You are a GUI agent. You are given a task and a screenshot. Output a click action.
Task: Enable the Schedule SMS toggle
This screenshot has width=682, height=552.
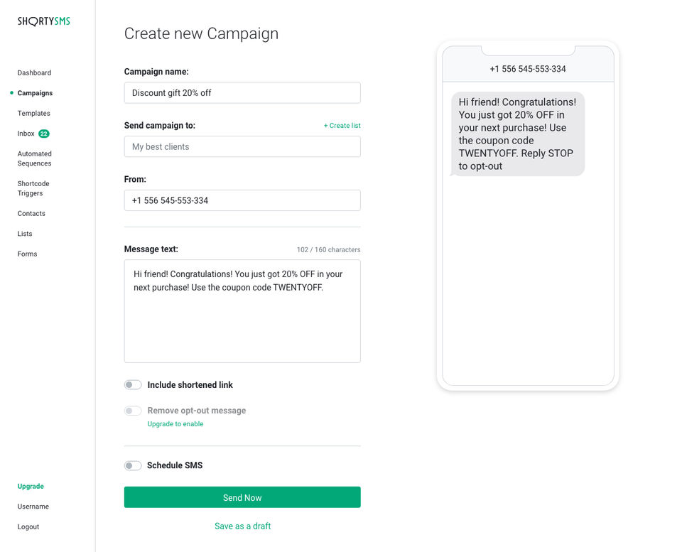click(x=133, y=465)
